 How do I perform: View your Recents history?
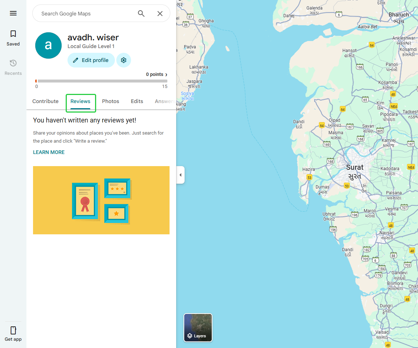click(13, 67)
